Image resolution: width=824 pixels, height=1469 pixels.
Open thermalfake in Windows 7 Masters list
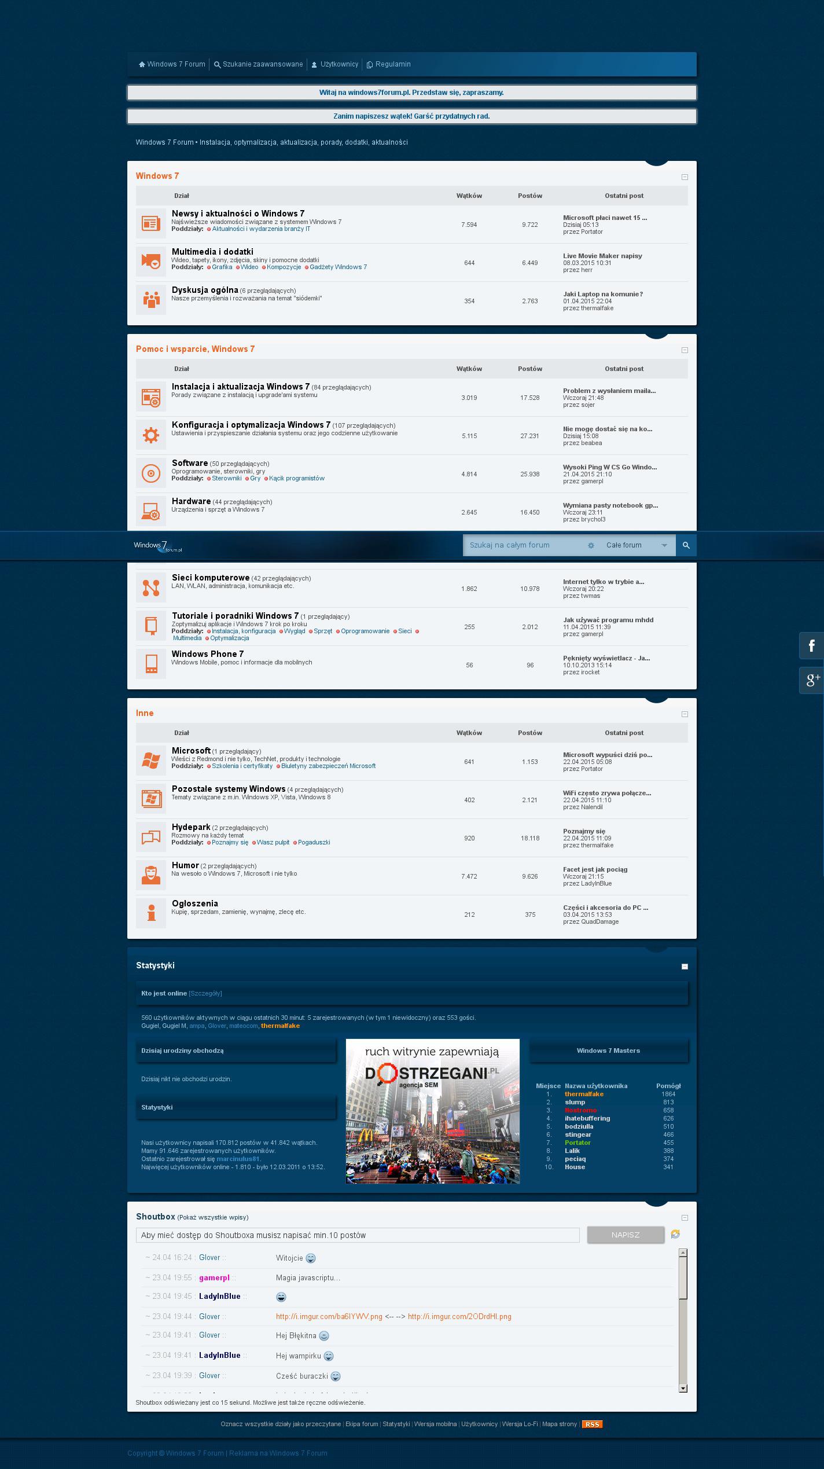click(584, 1094)
